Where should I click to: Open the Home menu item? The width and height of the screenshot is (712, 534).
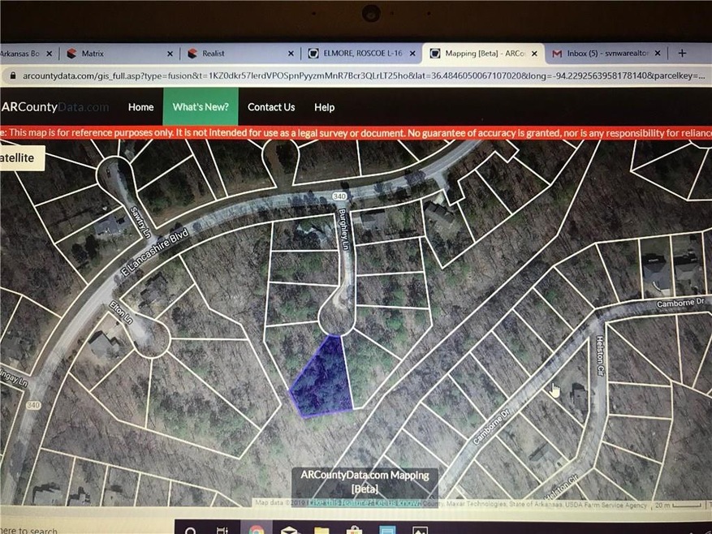point(140,107)
